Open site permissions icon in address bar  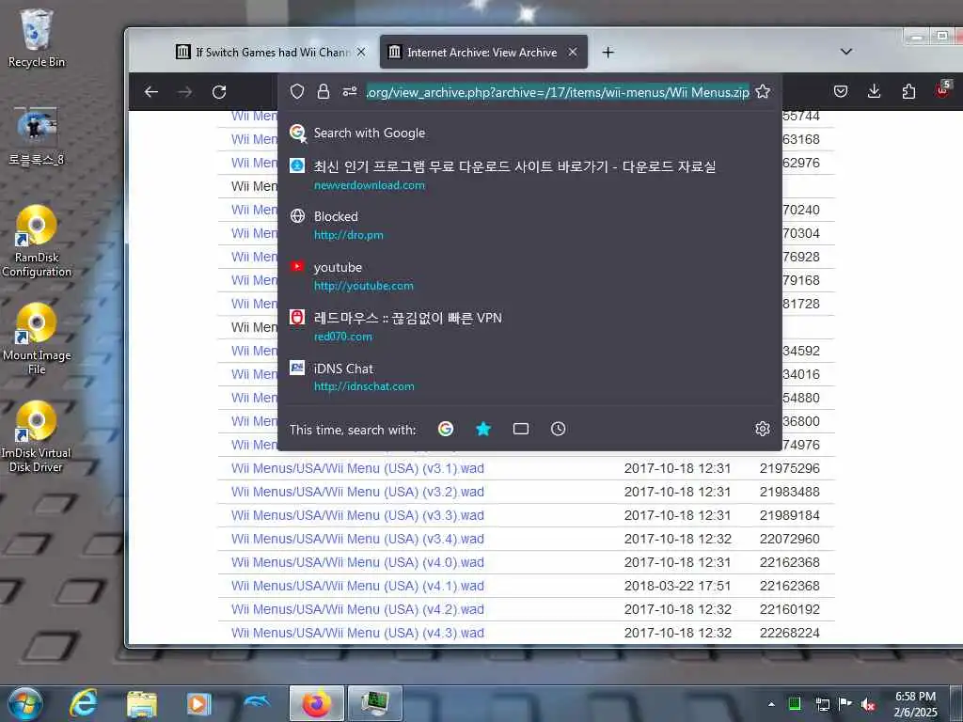click(350, 92)
